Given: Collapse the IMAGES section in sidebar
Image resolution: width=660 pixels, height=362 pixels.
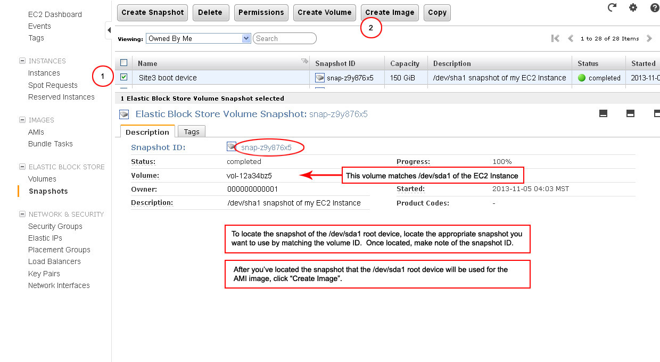Looking at the screenshot, I should click(x=22, y=120).
